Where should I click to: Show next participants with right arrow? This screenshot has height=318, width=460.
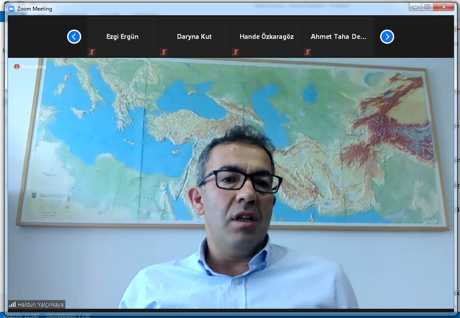(x=387, y=37)
